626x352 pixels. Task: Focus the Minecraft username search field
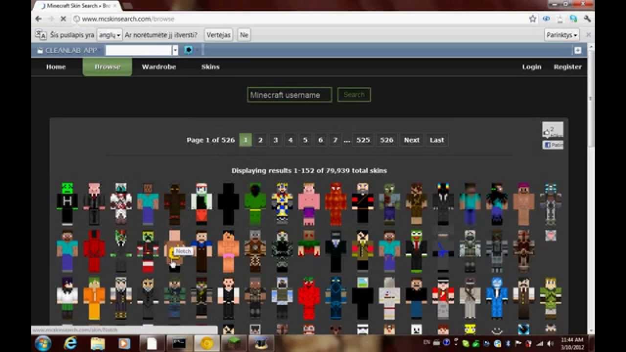290,94
